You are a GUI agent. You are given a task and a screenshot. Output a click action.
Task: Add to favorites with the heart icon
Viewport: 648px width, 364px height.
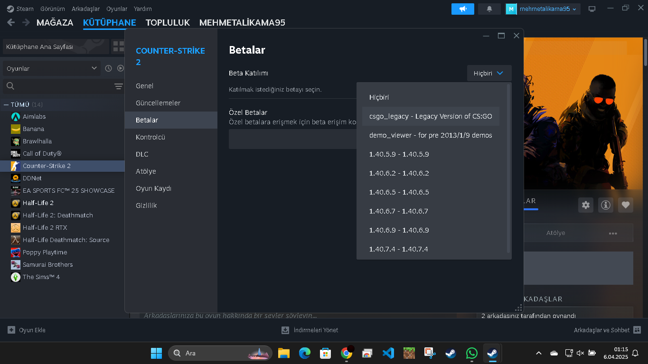626,205
